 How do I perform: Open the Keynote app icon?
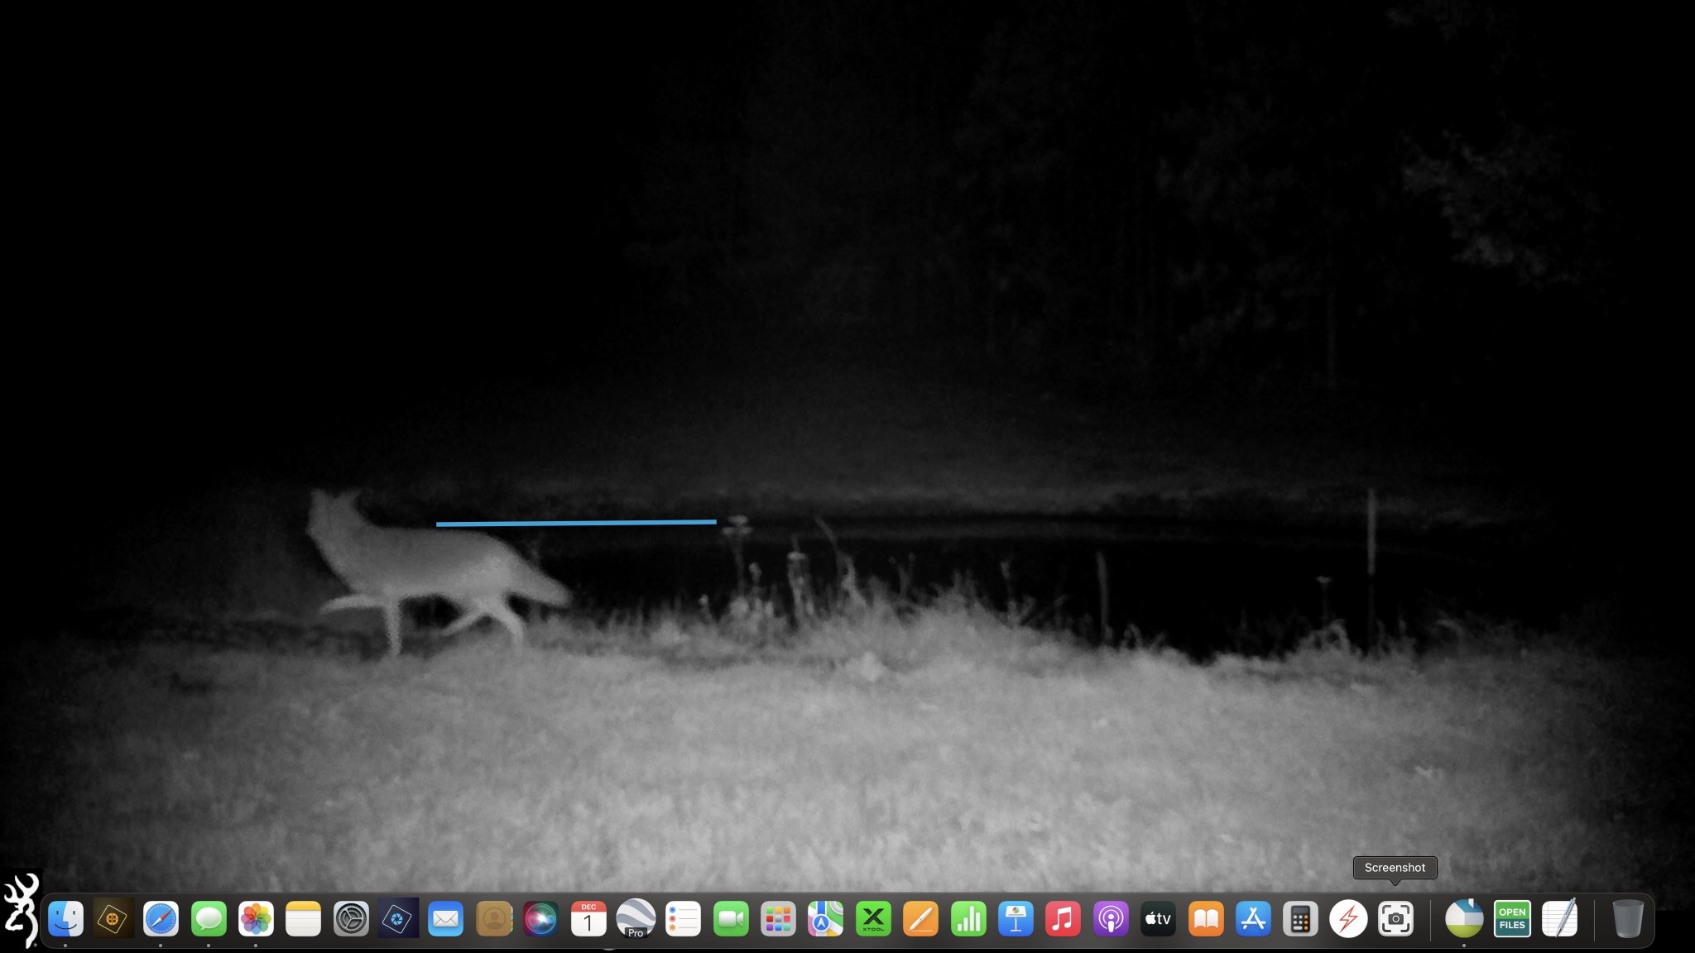point(1016,919)
